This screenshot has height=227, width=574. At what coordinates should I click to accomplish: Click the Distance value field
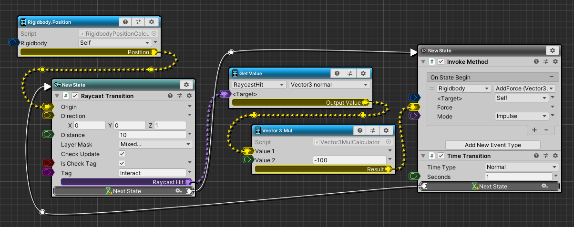[152, 135]
